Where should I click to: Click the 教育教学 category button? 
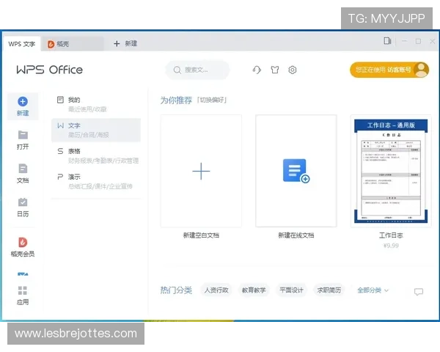point(254,290)
